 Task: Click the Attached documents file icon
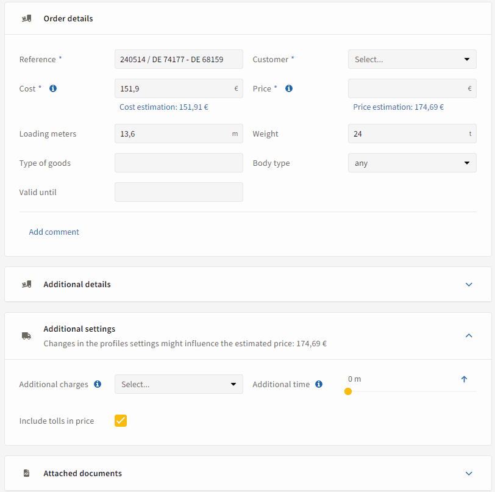26,473
